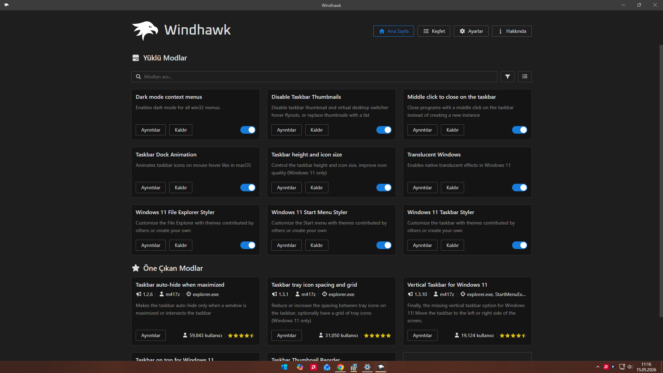The height and width of the screenshot is (373, 663).
Task: Open Google Chrome from the taskbar
Action: point(340,367)
